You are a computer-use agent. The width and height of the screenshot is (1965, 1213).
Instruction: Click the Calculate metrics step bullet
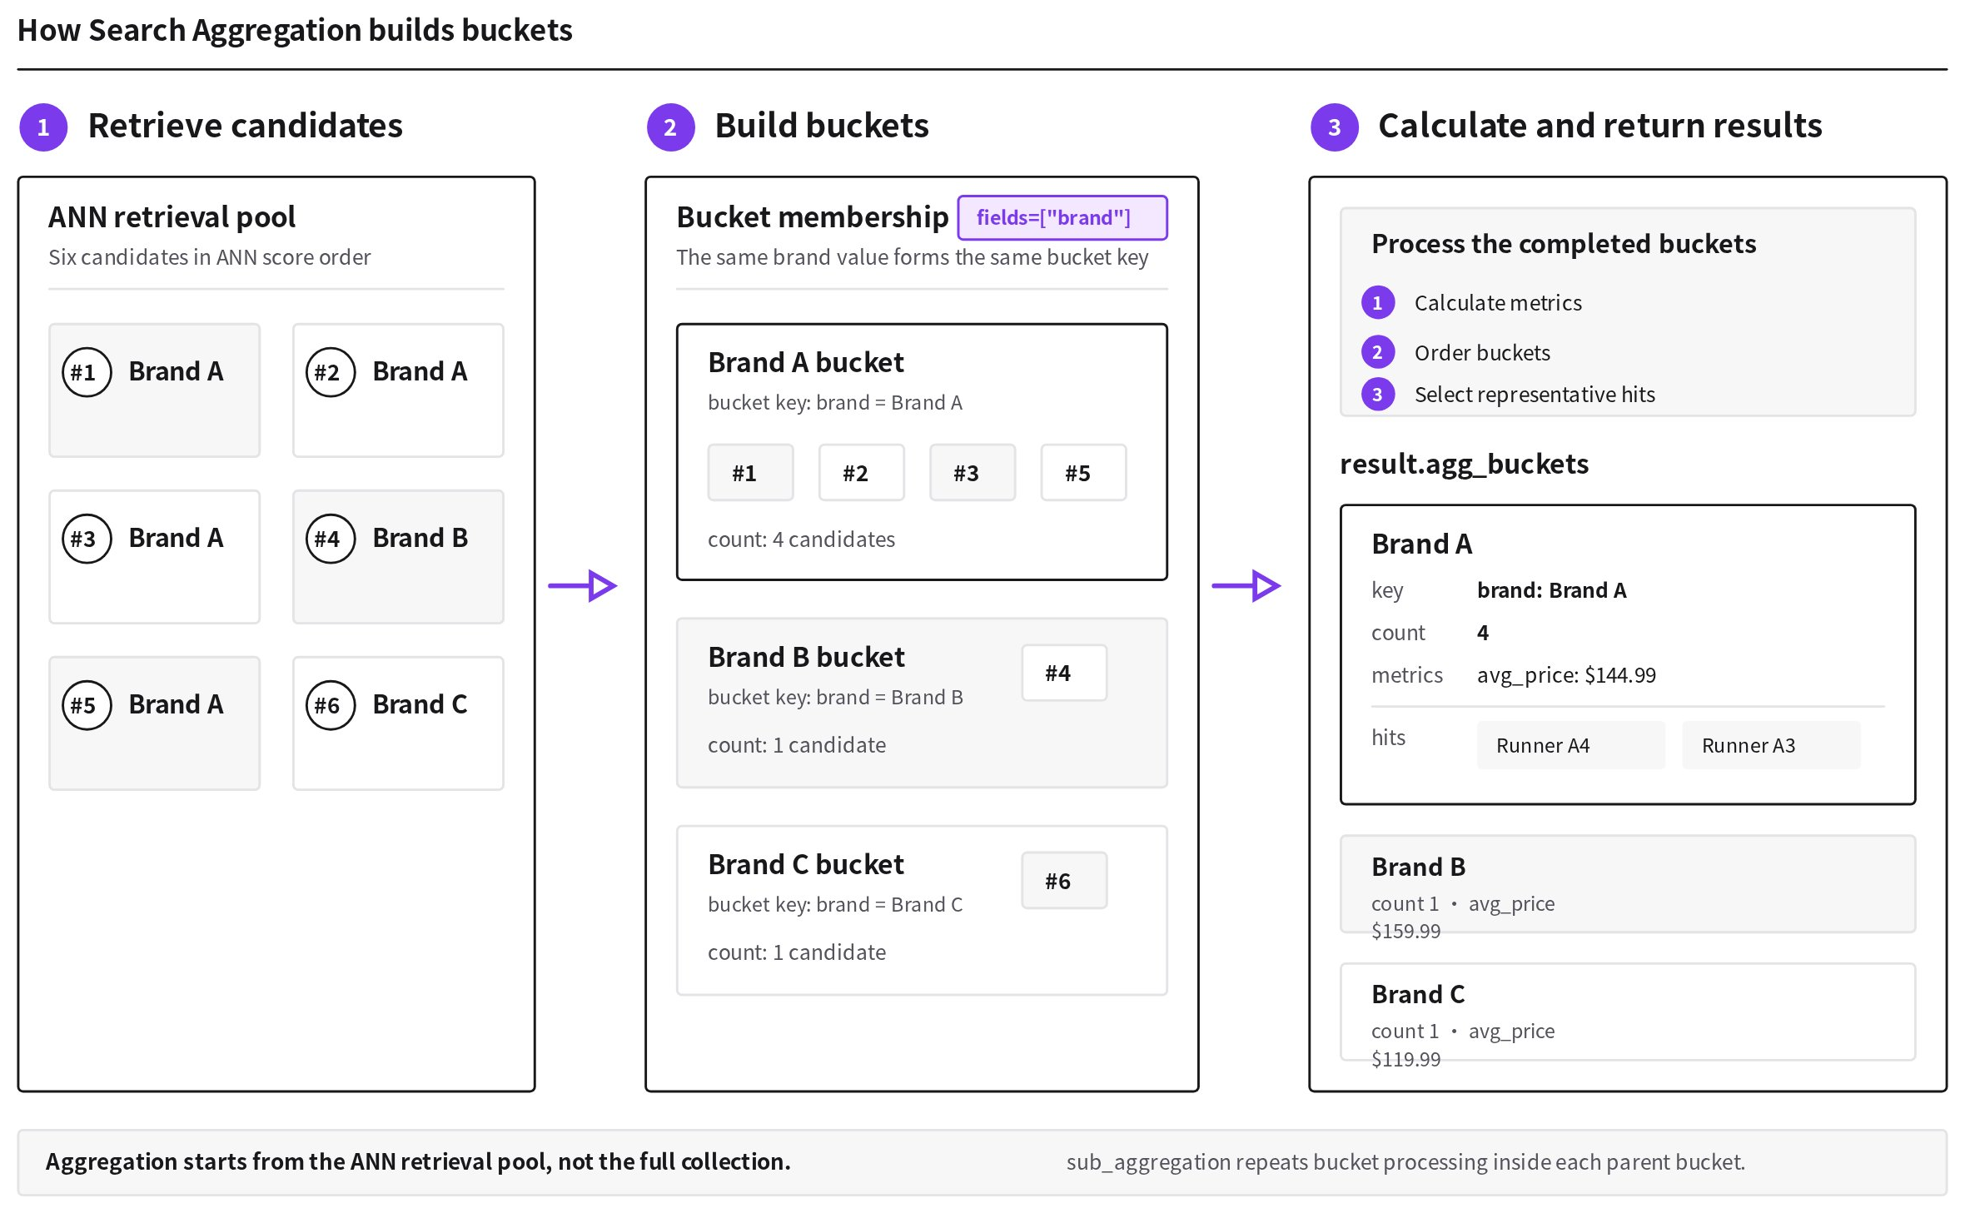click(1377, 303)
